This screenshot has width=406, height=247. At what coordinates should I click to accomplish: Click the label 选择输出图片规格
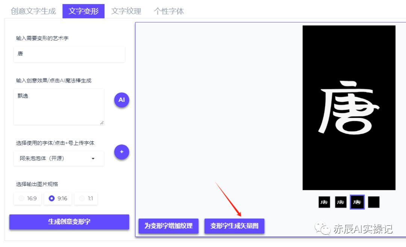(37, 184)
